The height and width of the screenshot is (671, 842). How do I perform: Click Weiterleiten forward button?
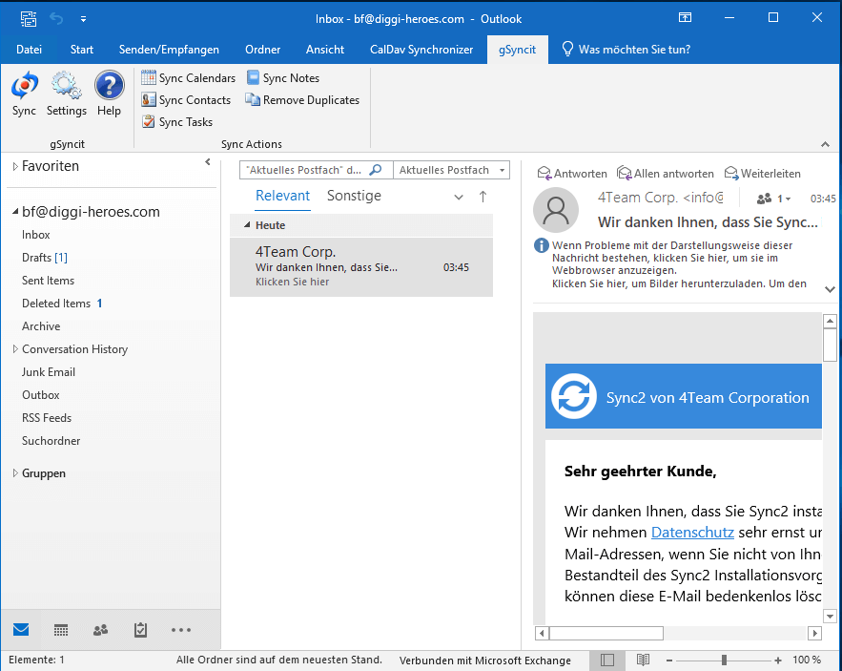pos(762,173)
